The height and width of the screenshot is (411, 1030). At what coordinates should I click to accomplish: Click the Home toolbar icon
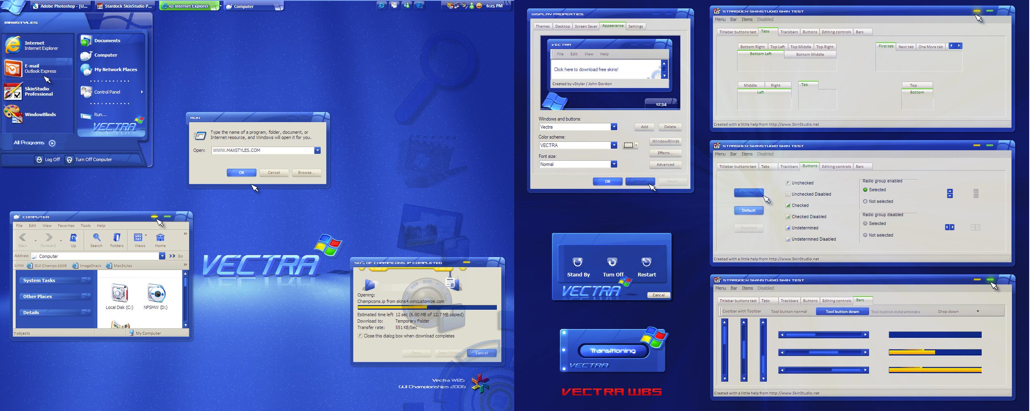point(160,237)
